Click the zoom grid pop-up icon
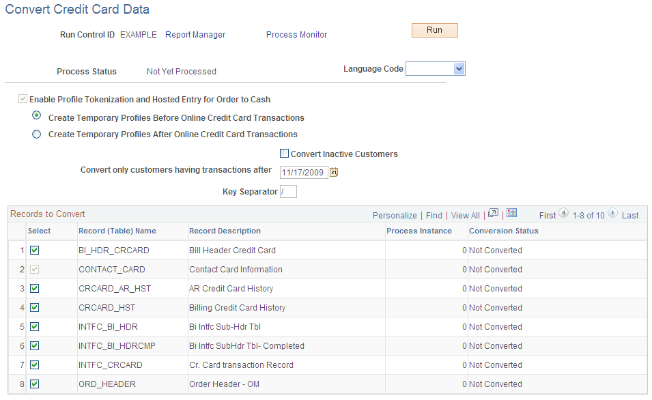The height and width of the screenshot is (400, 652). pyautogui.click(x=493, y=214)
